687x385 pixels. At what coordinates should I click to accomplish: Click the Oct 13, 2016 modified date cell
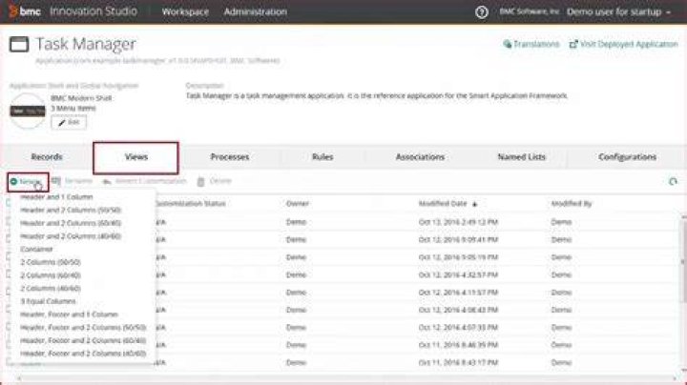tap(458, 222)
